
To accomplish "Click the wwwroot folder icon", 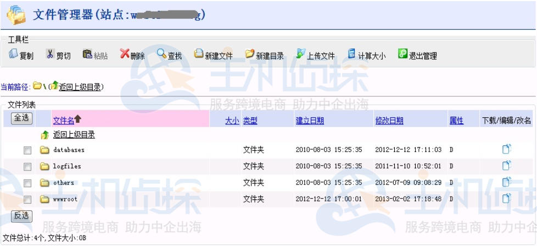I will [44, 199].
